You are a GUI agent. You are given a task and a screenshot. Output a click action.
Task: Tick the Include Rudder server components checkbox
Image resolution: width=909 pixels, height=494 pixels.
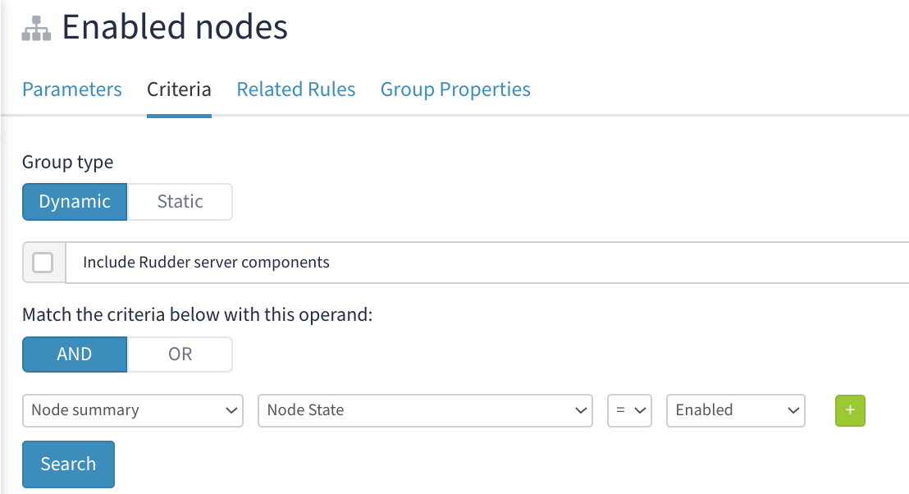pos(43,263)
